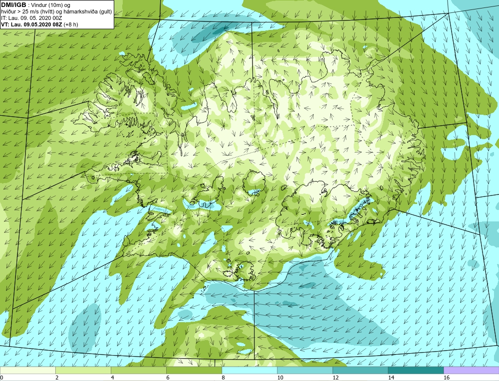Click the legend scale label '8'

[223, 378]
